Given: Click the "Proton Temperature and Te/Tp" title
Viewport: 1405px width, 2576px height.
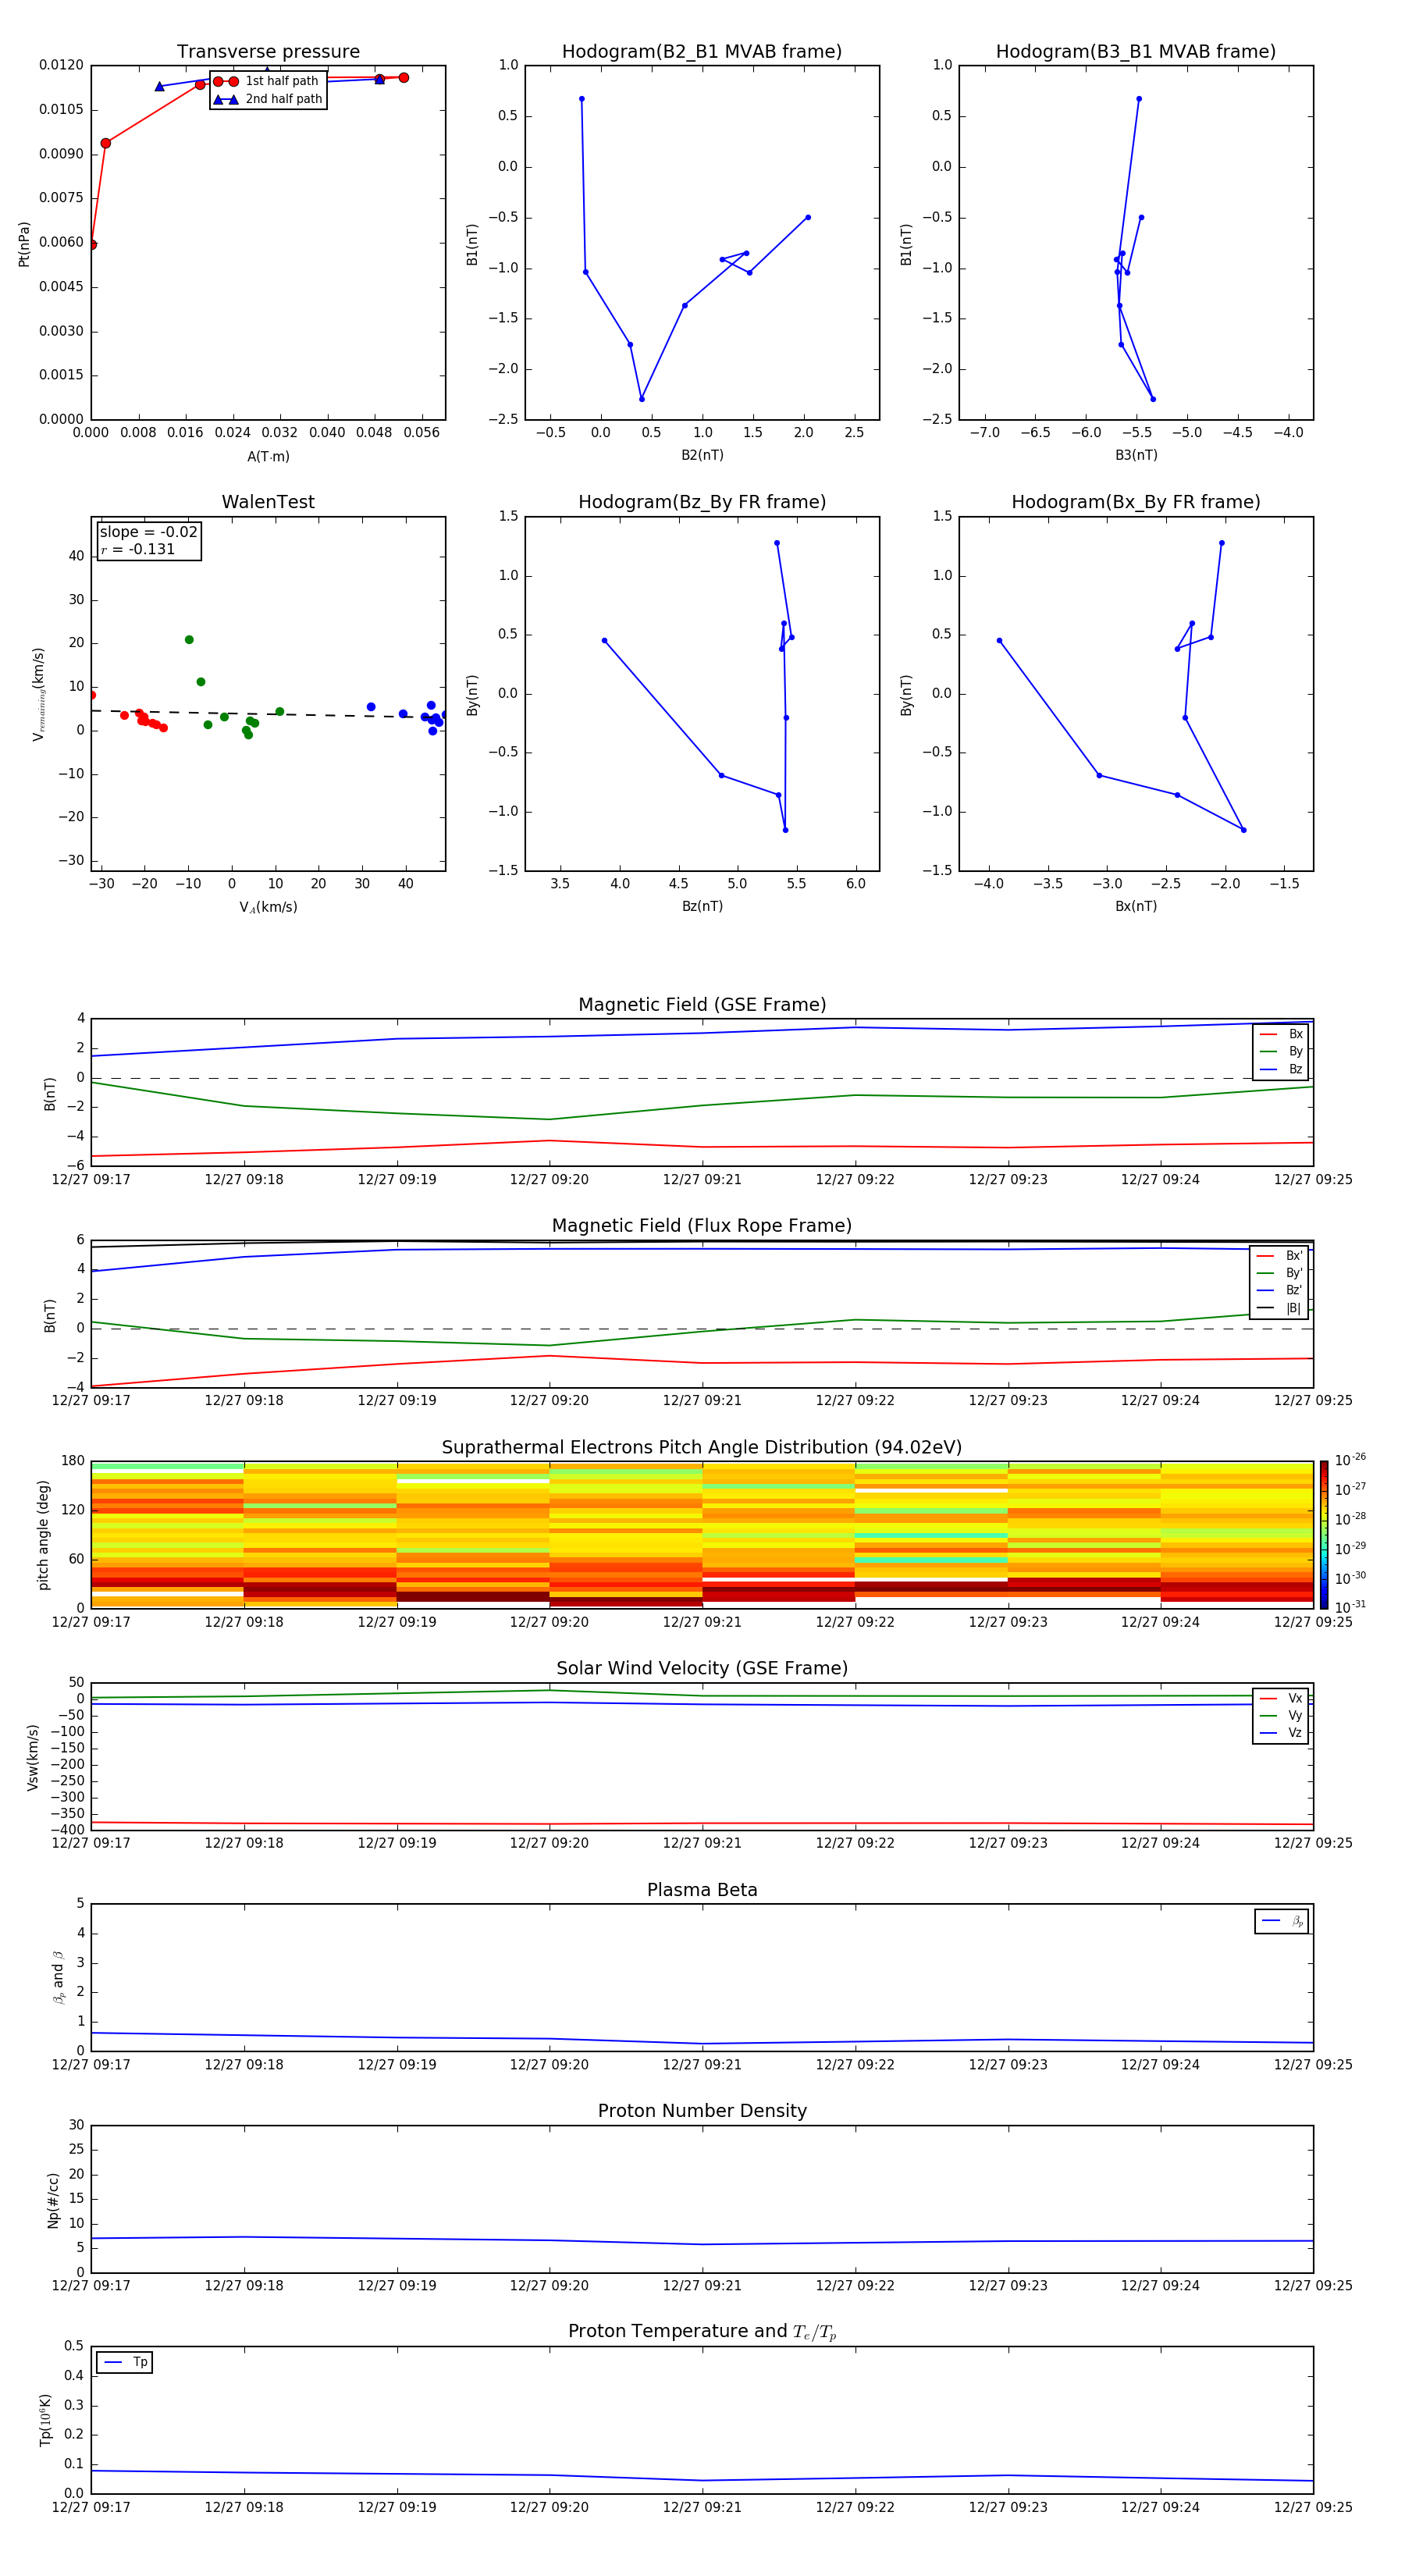Looking at the screenshot, I should tap(702, 2331).
